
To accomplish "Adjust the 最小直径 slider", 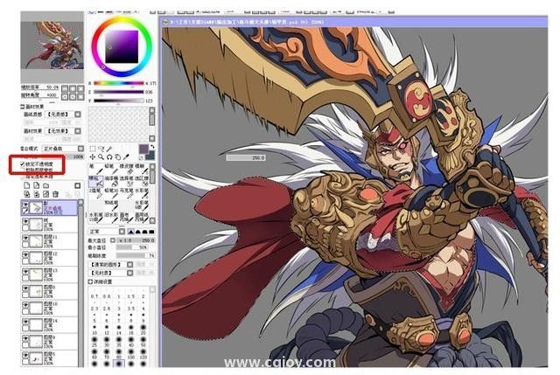I will click(x=132, y=247).
